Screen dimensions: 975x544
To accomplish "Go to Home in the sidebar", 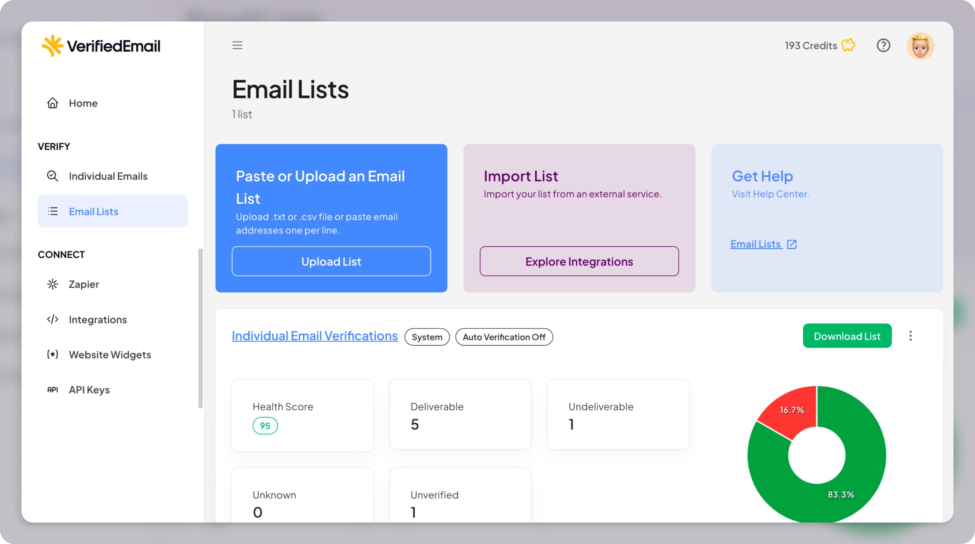I will pyautogui.click(x=113, y=103).
